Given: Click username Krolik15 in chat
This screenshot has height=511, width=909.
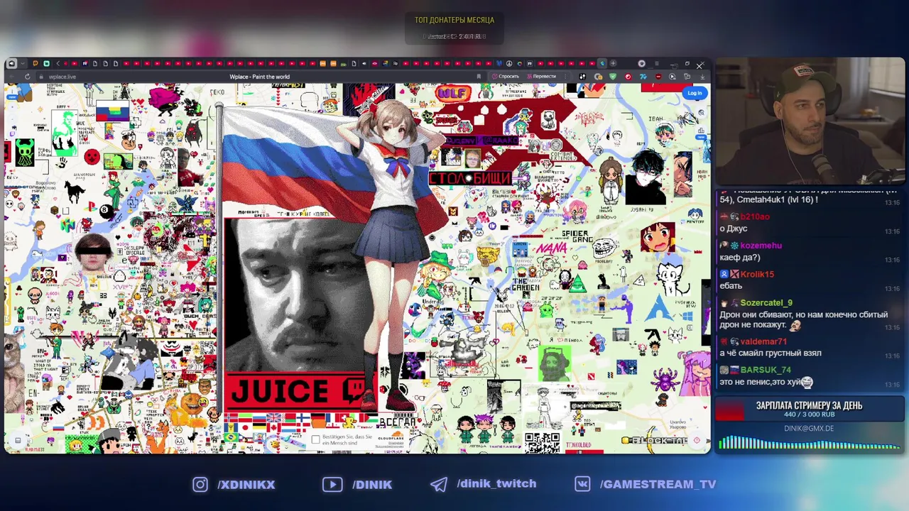Looking at the screenshot, I should point(757,274).
